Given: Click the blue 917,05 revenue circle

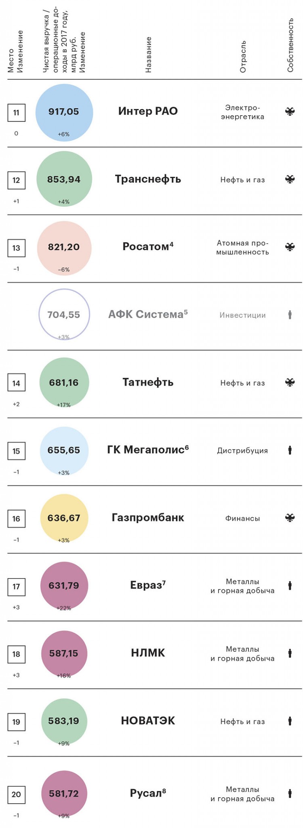Looking at the screenshot, I should point(64,112).
